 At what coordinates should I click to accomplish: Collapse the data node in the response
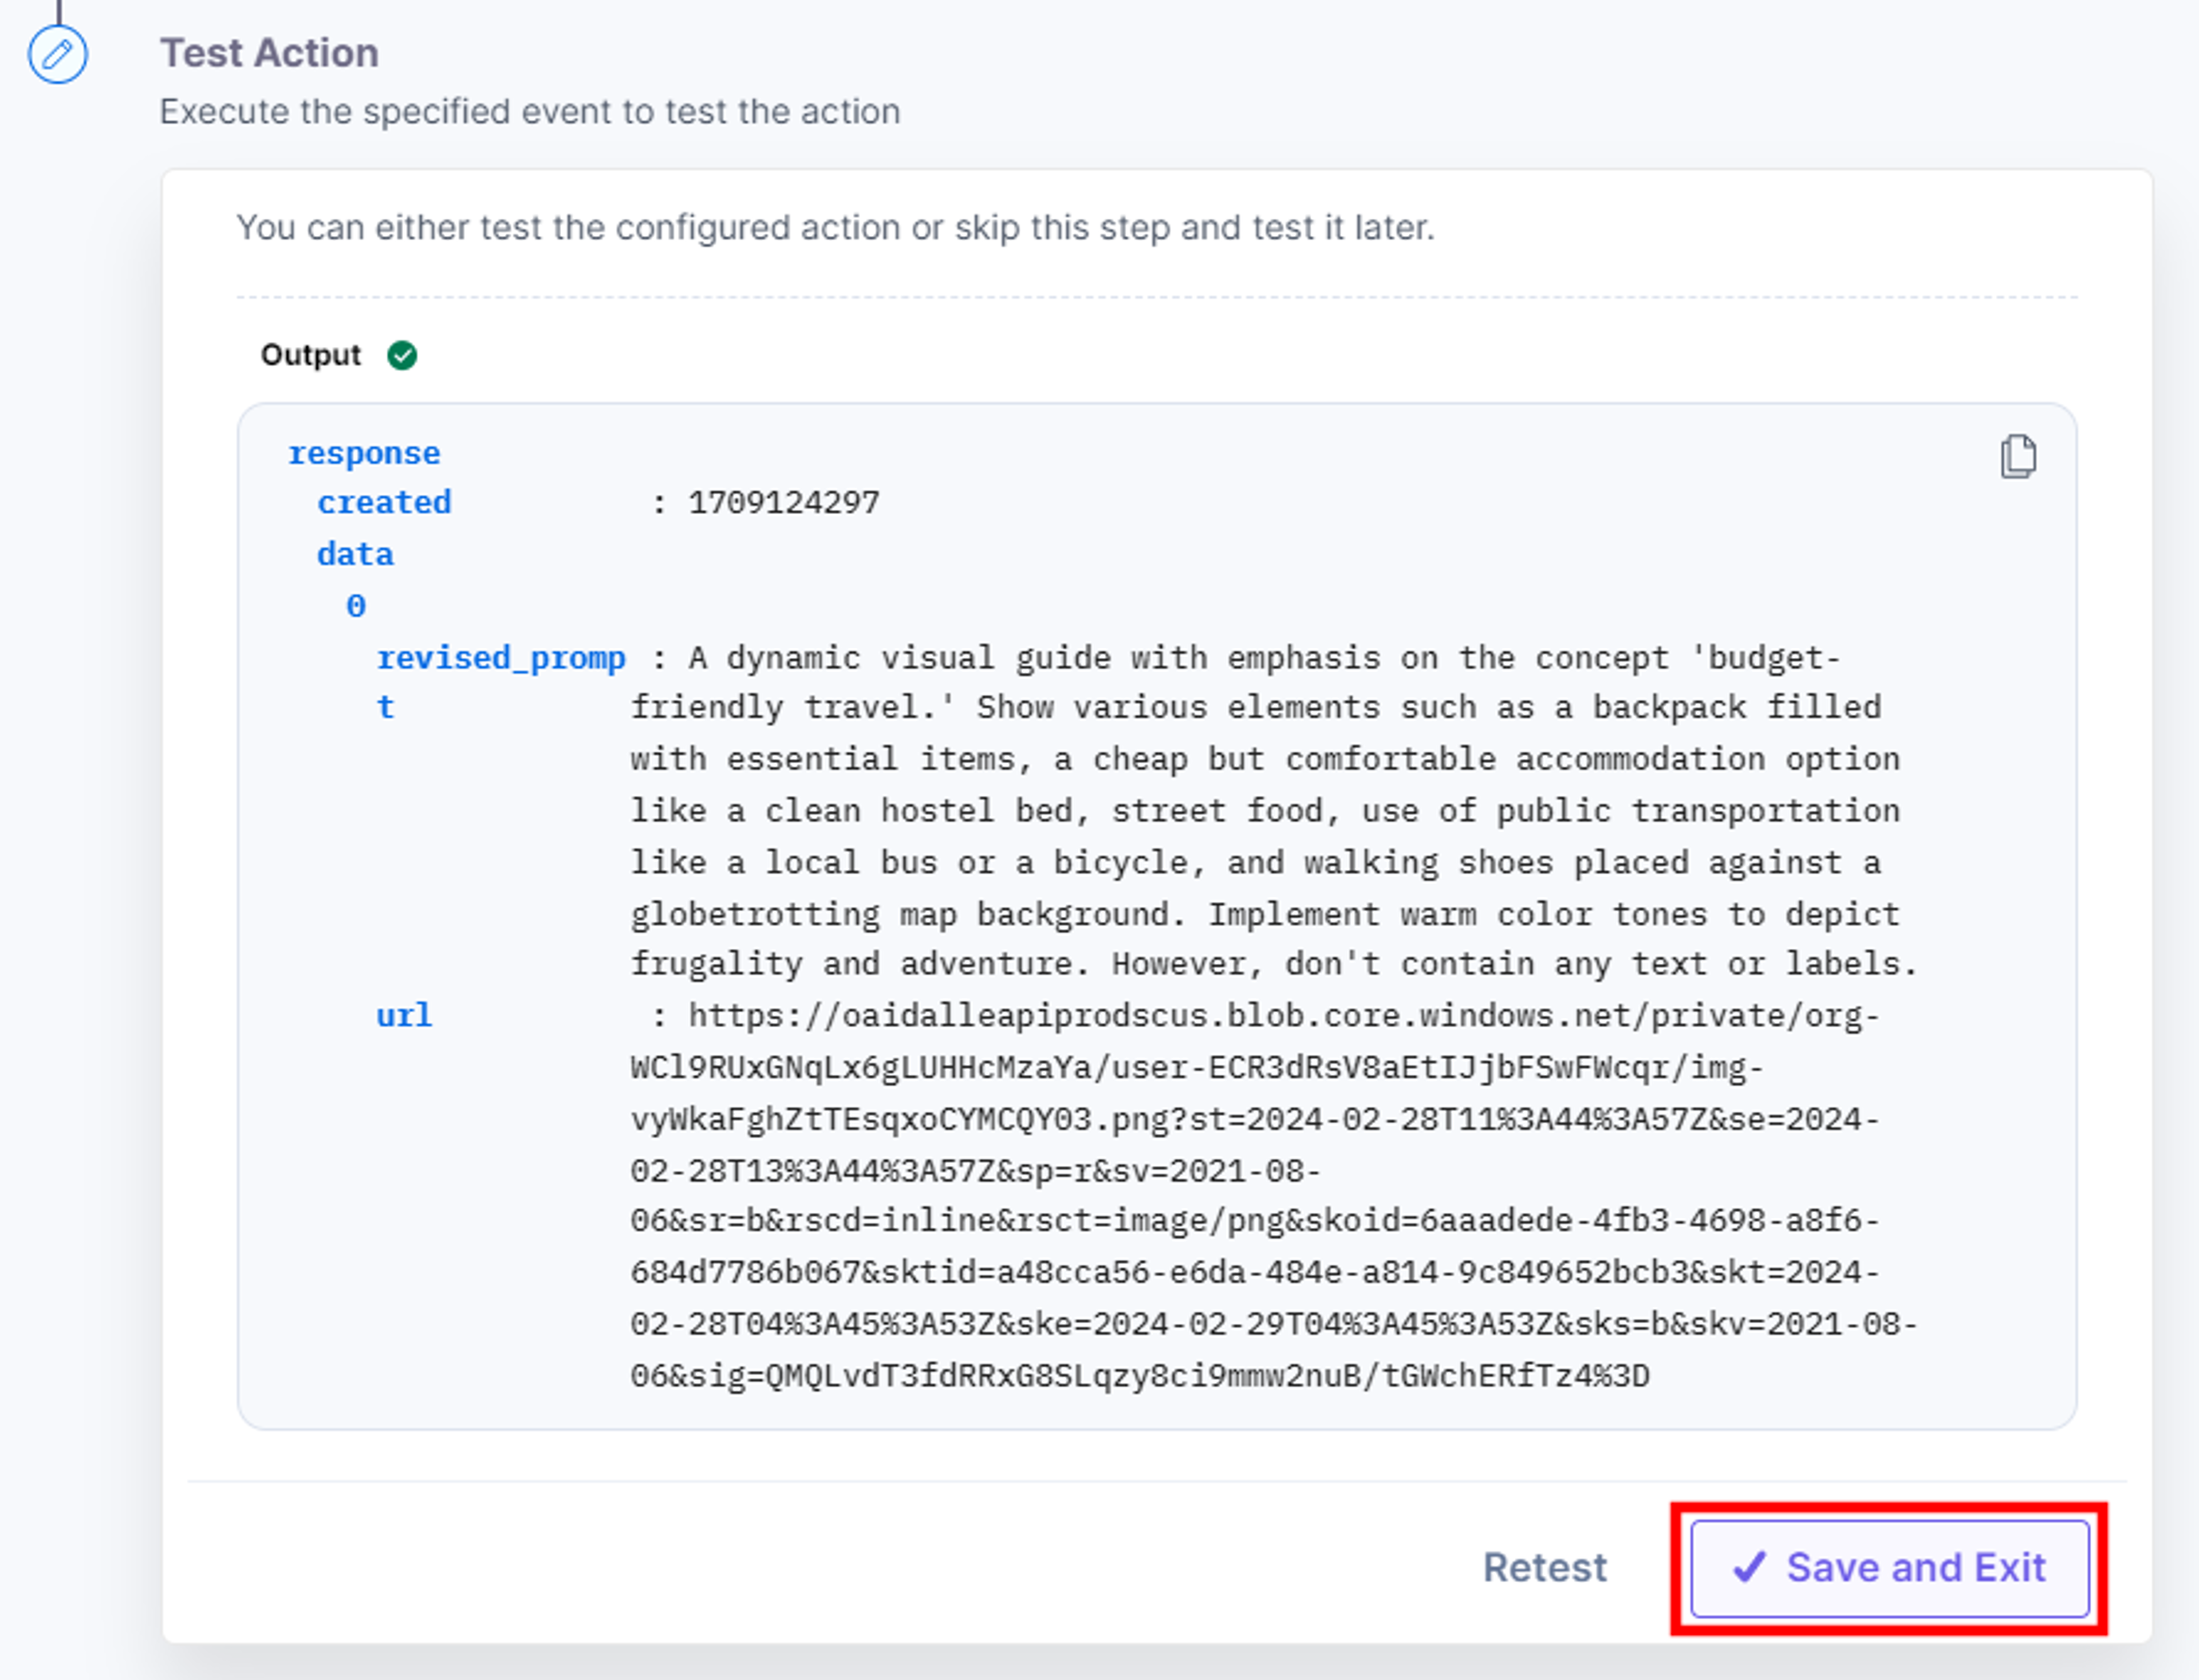(355, 554)
